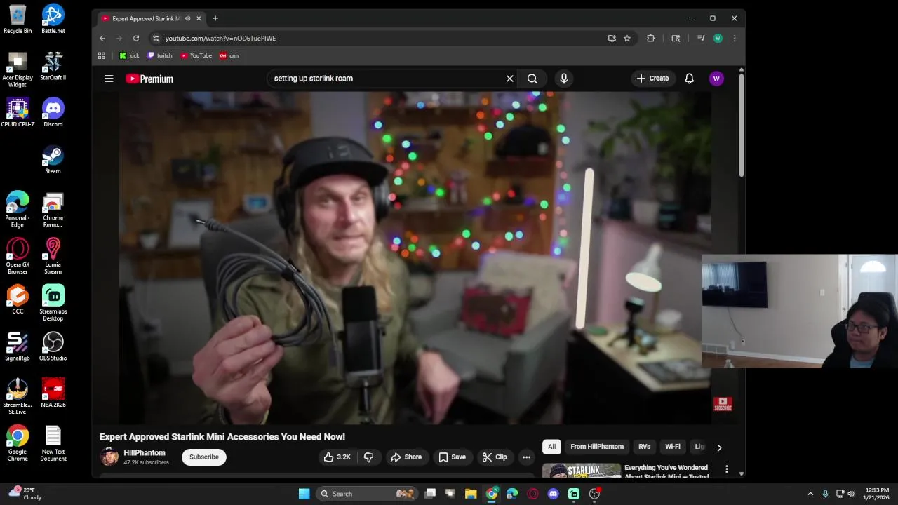This screenshot has width=898, height=505.
Task: Open the Chrome three-dot menu
Action: coord(735,39)
